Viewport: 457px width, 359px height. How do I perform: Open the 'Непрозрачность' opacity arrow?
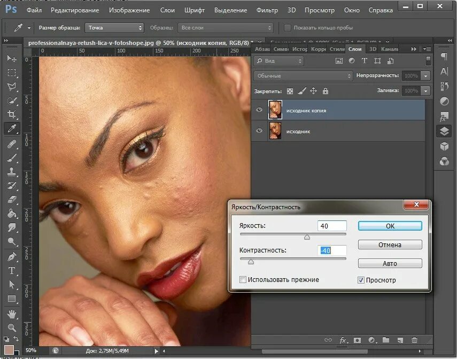tap(426, 76)
